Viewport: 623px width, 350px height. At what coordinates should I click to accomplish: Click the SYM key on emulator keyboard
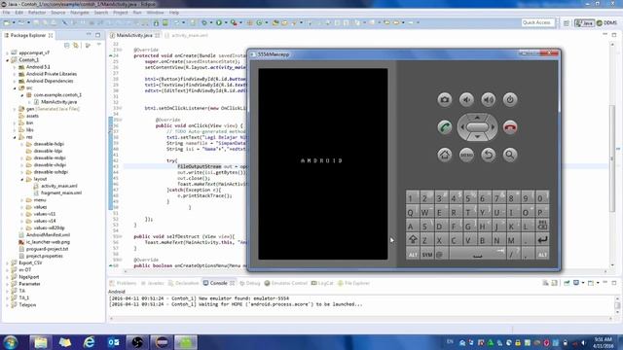tap(426, 254)
